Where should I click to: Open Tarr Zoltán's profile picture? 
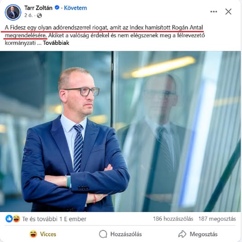click(13, 12)
